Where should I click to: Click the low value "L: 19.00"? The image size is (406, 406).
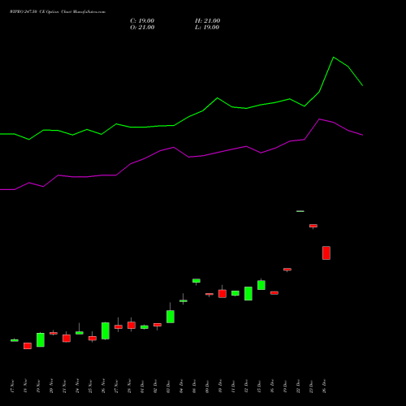207,28
